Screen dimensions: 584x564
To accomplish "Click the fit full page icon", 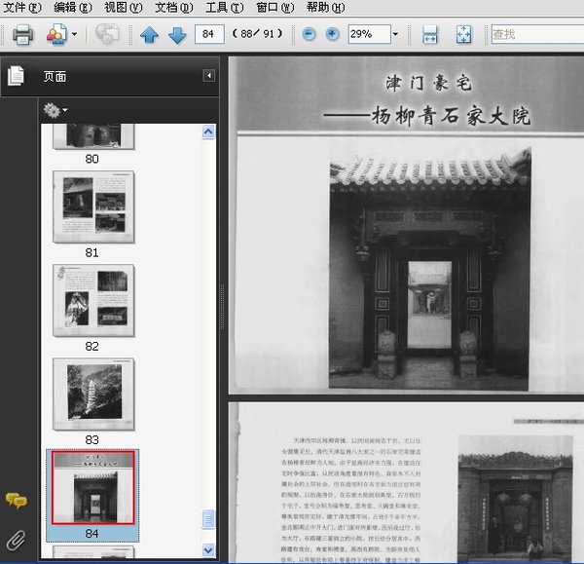I will click(463, 35).
